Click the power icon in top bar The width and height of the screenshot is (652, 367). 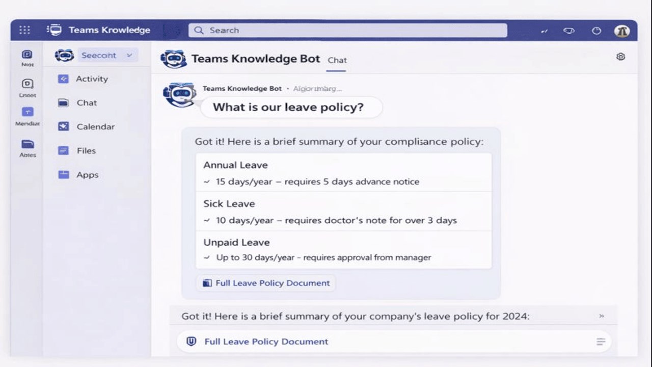click(x=596, y=31)
